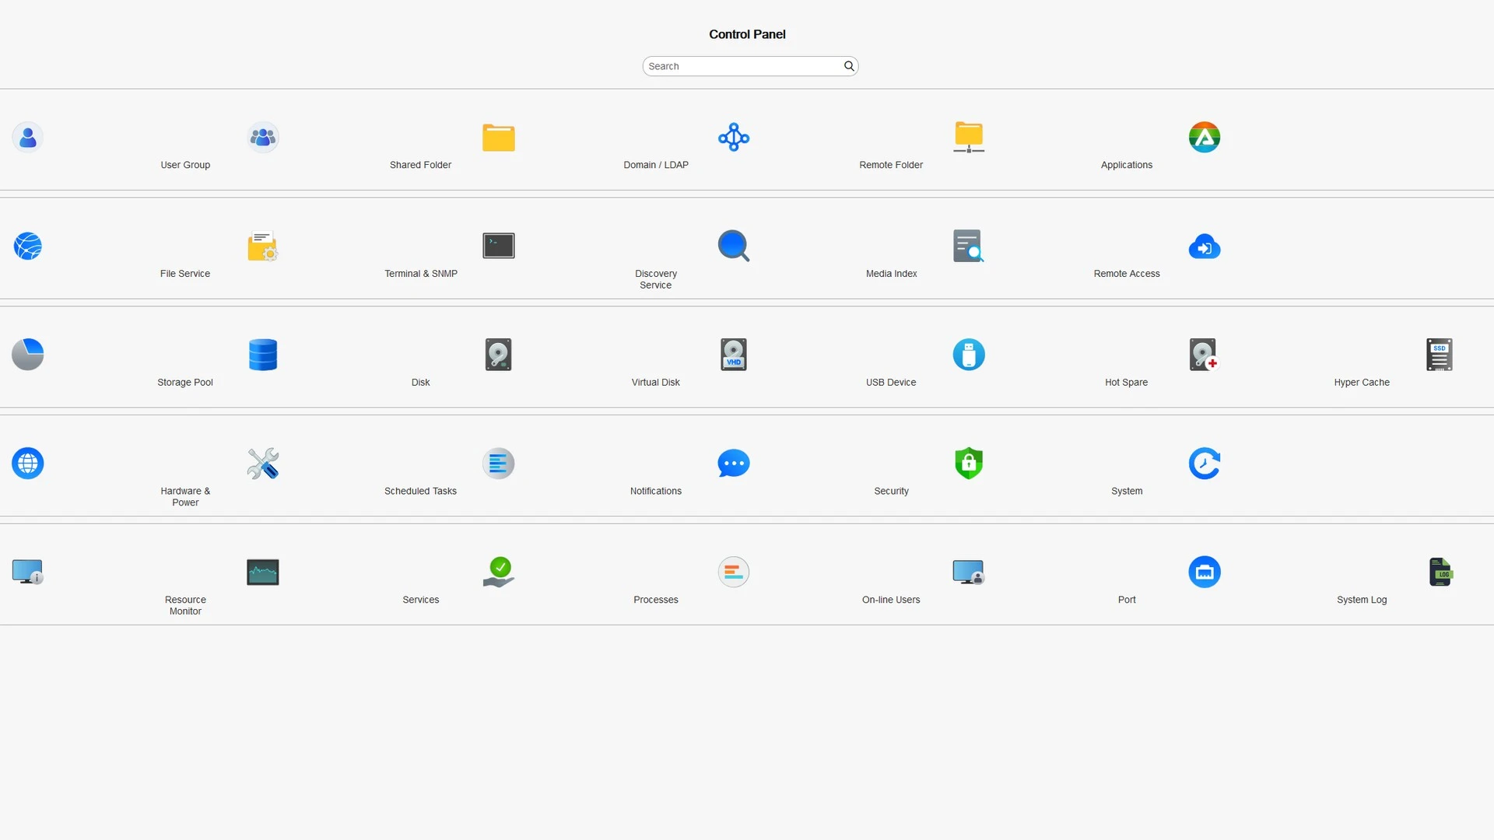Open the Terminal & SNMP console icon
Viewport: 1494px width, 840px height.
click(x=498, y=246)
